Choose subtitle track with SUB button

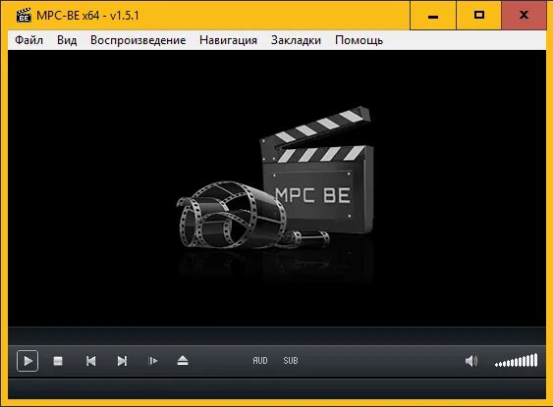291,361
